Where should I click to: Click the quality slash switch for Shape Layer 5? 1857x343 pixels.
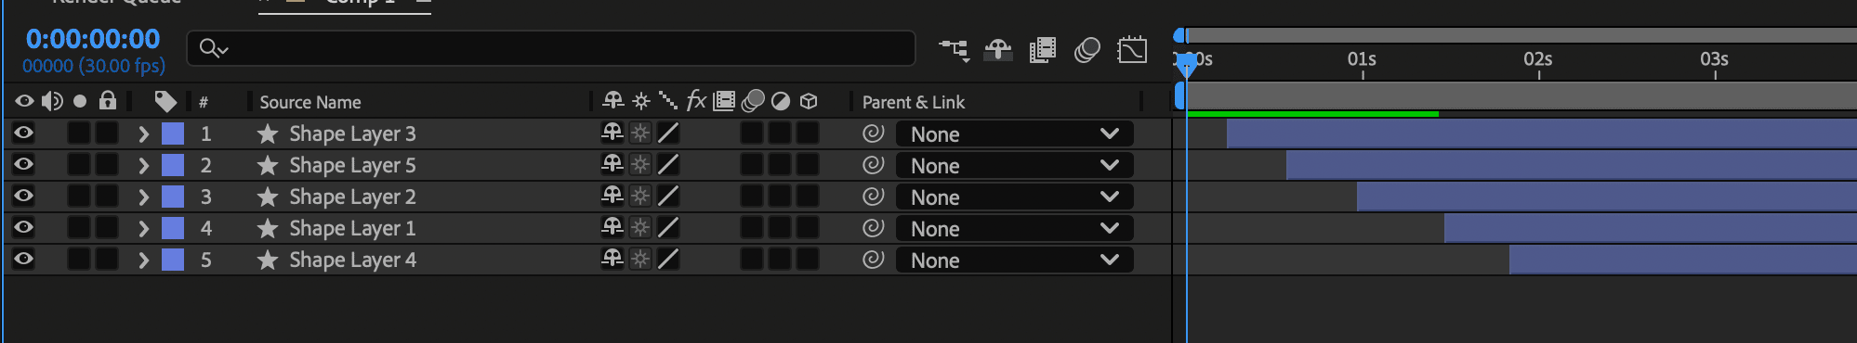pos(667,165)
